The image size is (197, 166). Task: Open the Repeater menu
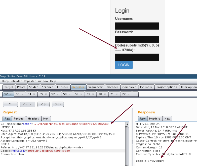click(30, 81)
